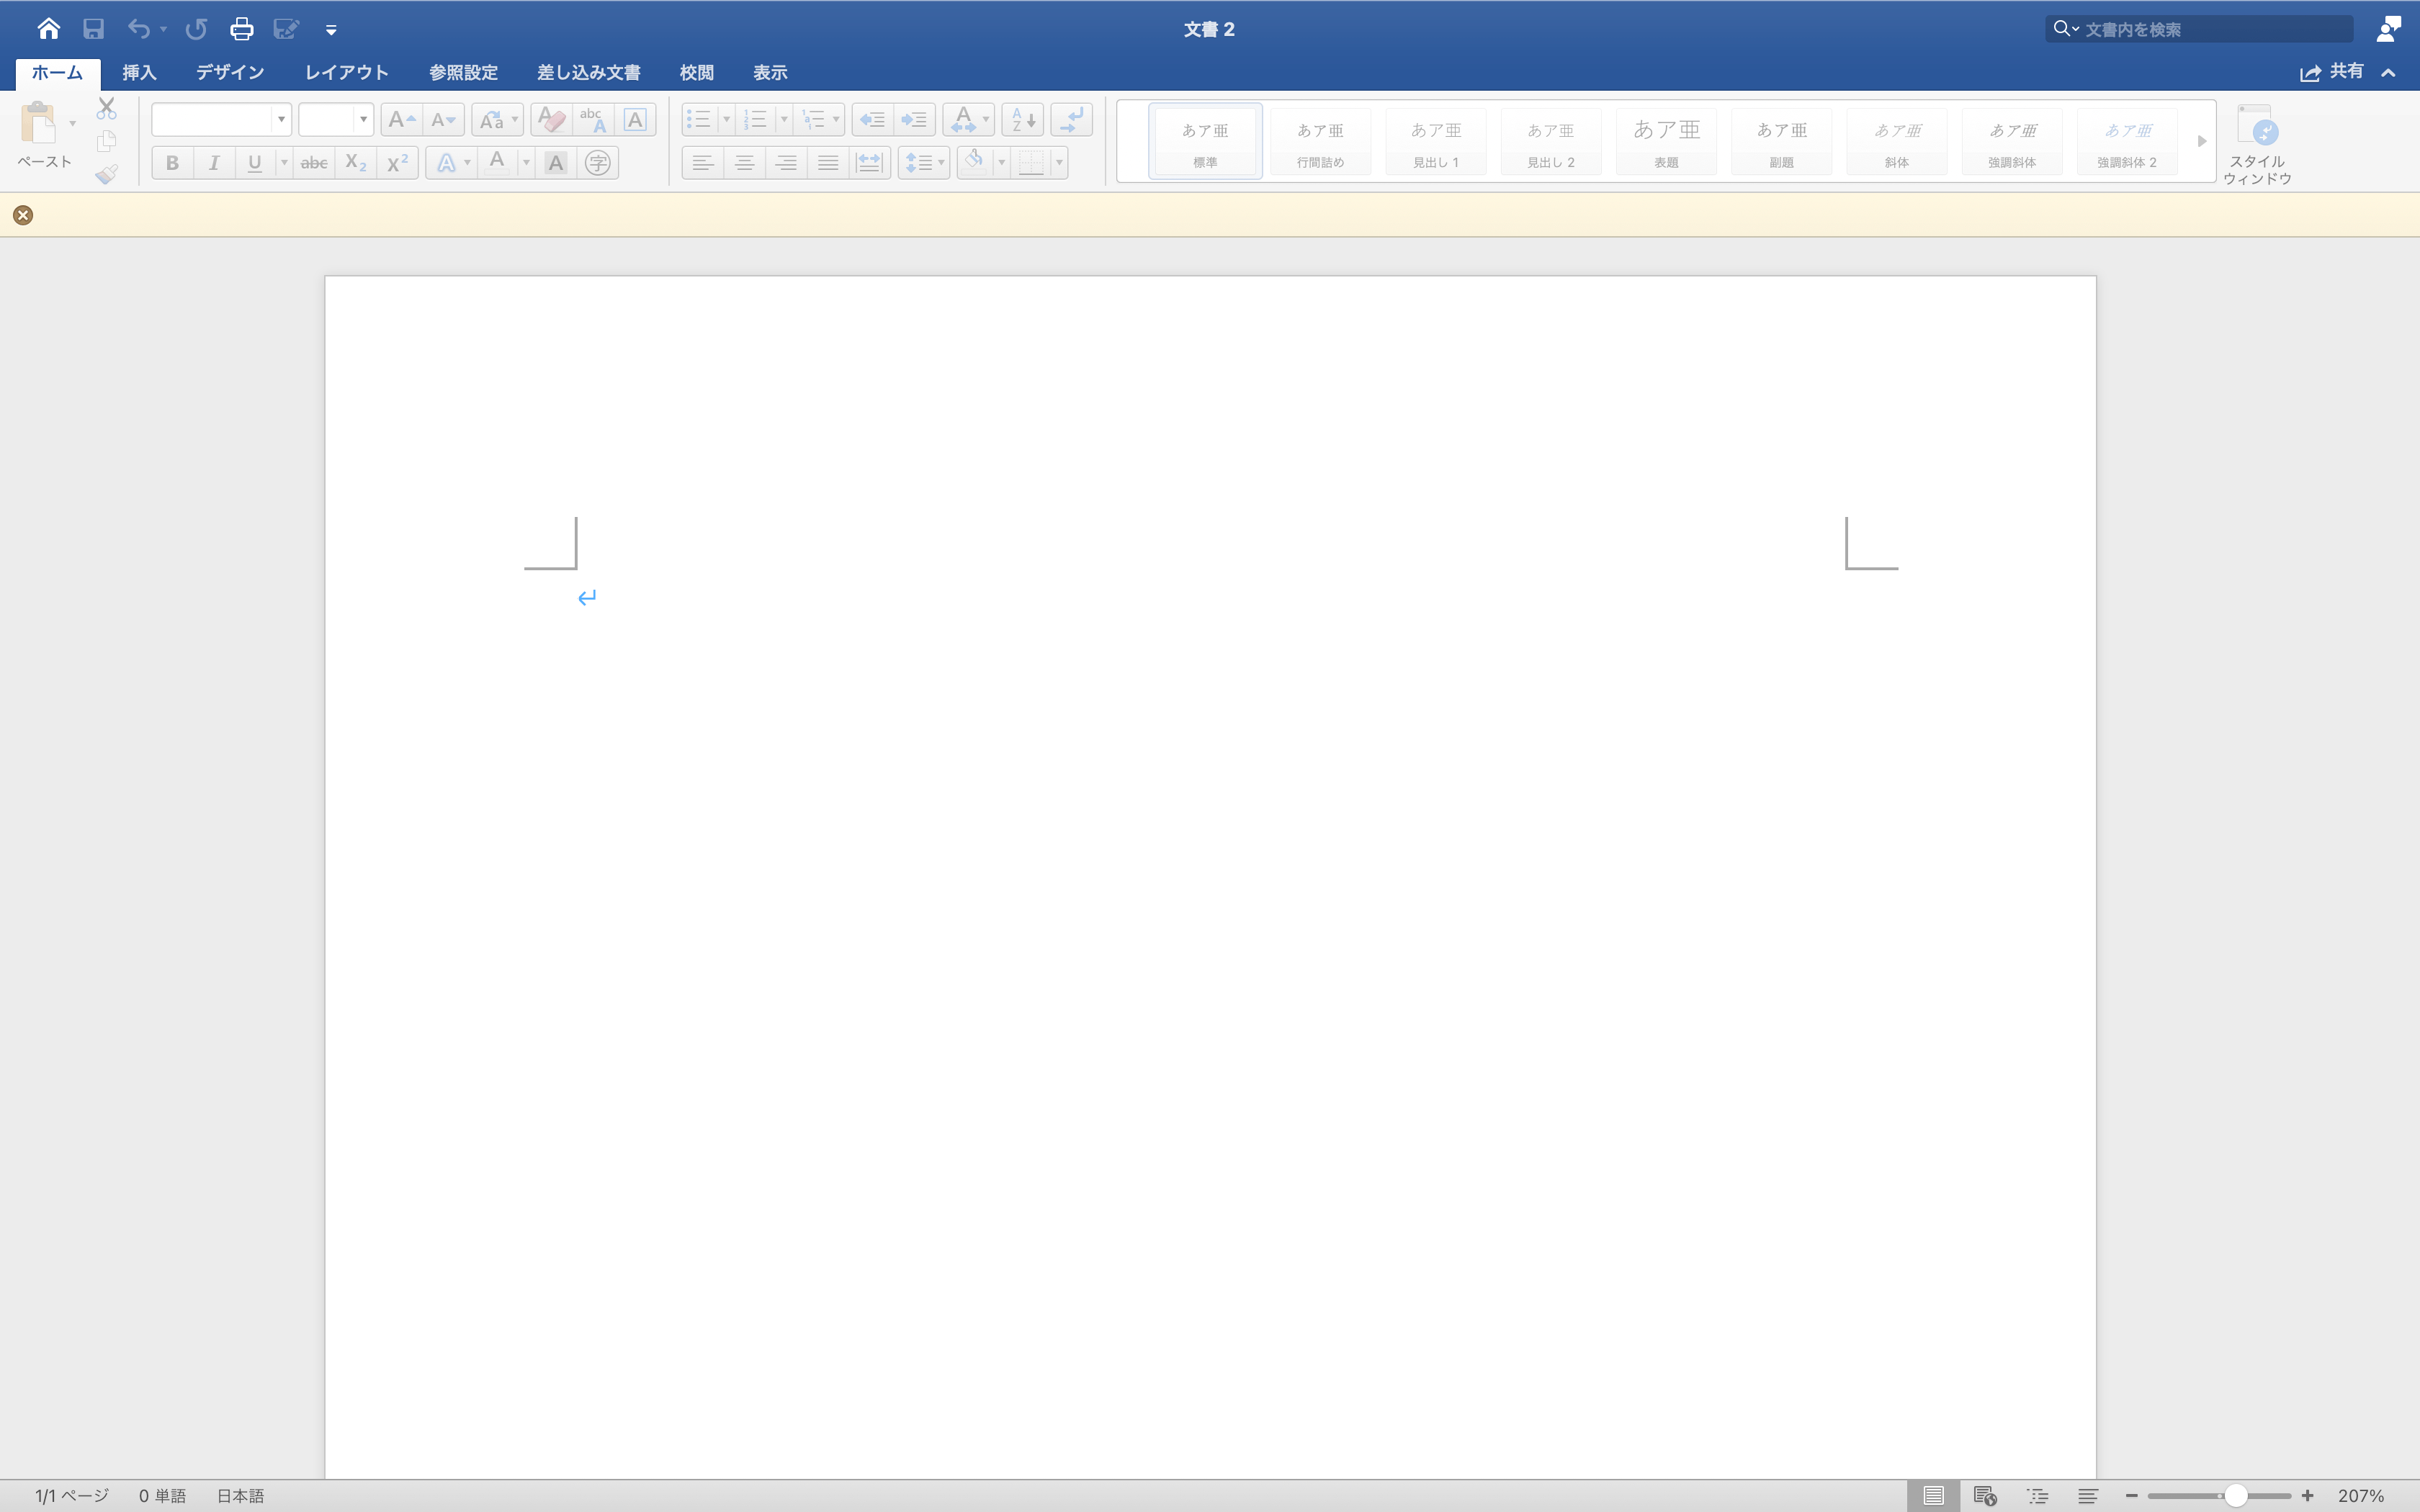
Task: Clear all formatting with eraser icon
Action: [551, 120]
